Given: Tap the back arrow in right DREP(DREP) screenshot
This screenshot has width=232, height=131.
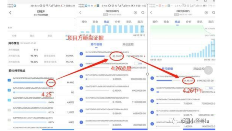Looking at the screenshot, I should [x=151, y=13].
